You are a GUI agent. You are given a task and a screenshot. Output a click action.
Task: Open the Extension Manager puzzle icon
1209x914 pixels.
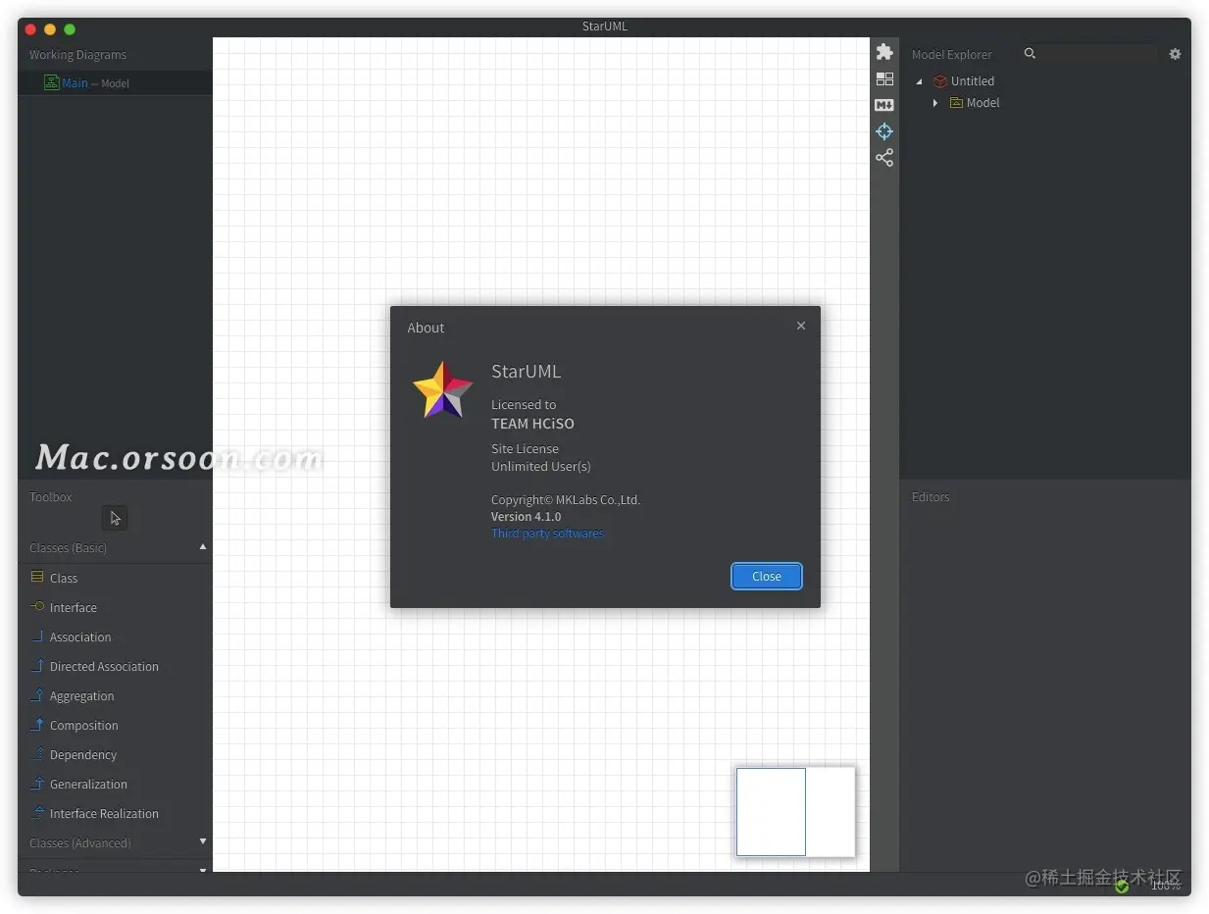[884, 52]
